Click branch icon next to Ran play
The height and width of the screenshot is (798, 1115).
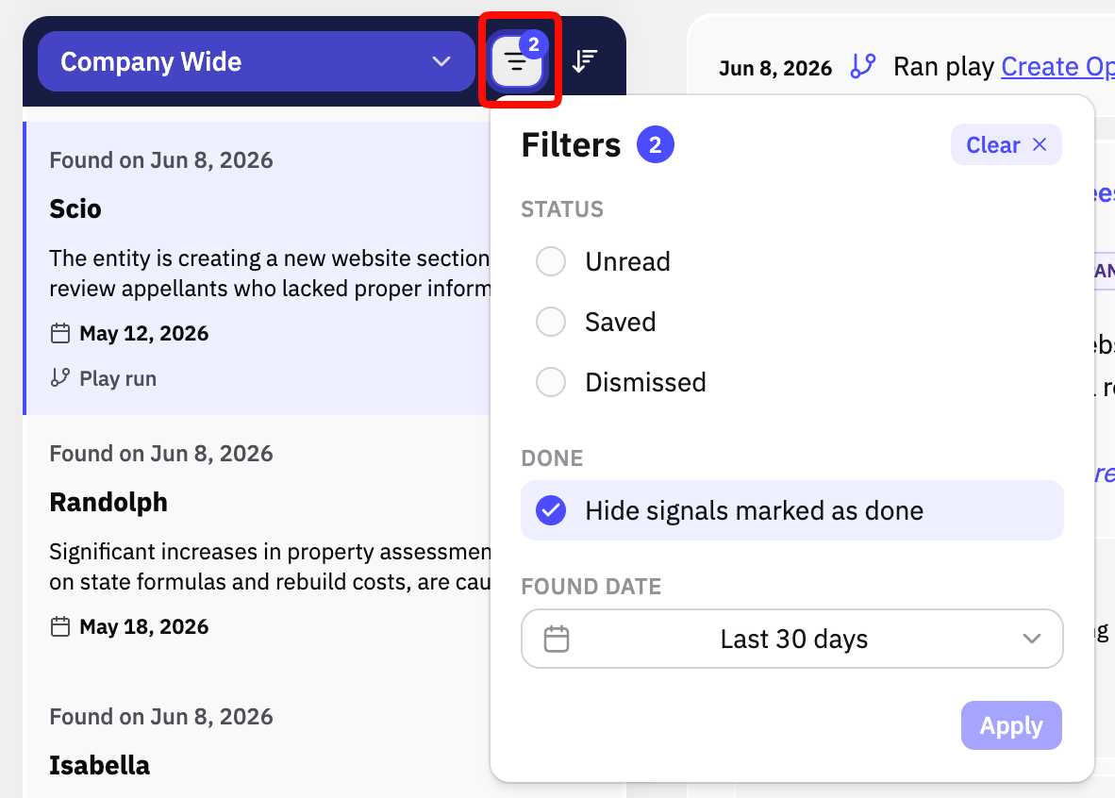tap(862, 67)
